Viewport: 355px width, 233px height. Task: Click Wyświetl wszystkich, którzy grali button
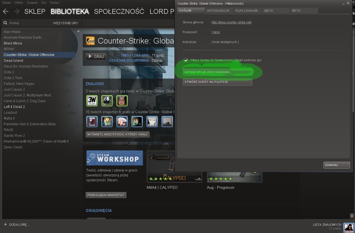click(117, 134)
